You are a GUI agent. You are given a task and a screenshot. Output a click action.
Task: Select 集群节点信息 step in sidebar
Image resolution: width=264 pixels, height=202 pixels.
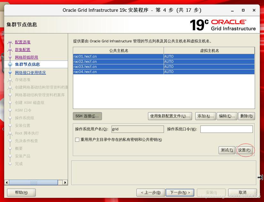coord(27,64)
